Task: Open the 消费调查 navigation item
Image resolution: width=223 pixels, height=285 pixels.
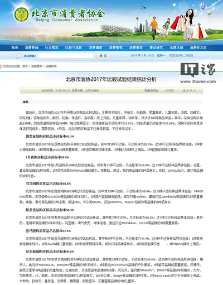Action: point(95,47)
